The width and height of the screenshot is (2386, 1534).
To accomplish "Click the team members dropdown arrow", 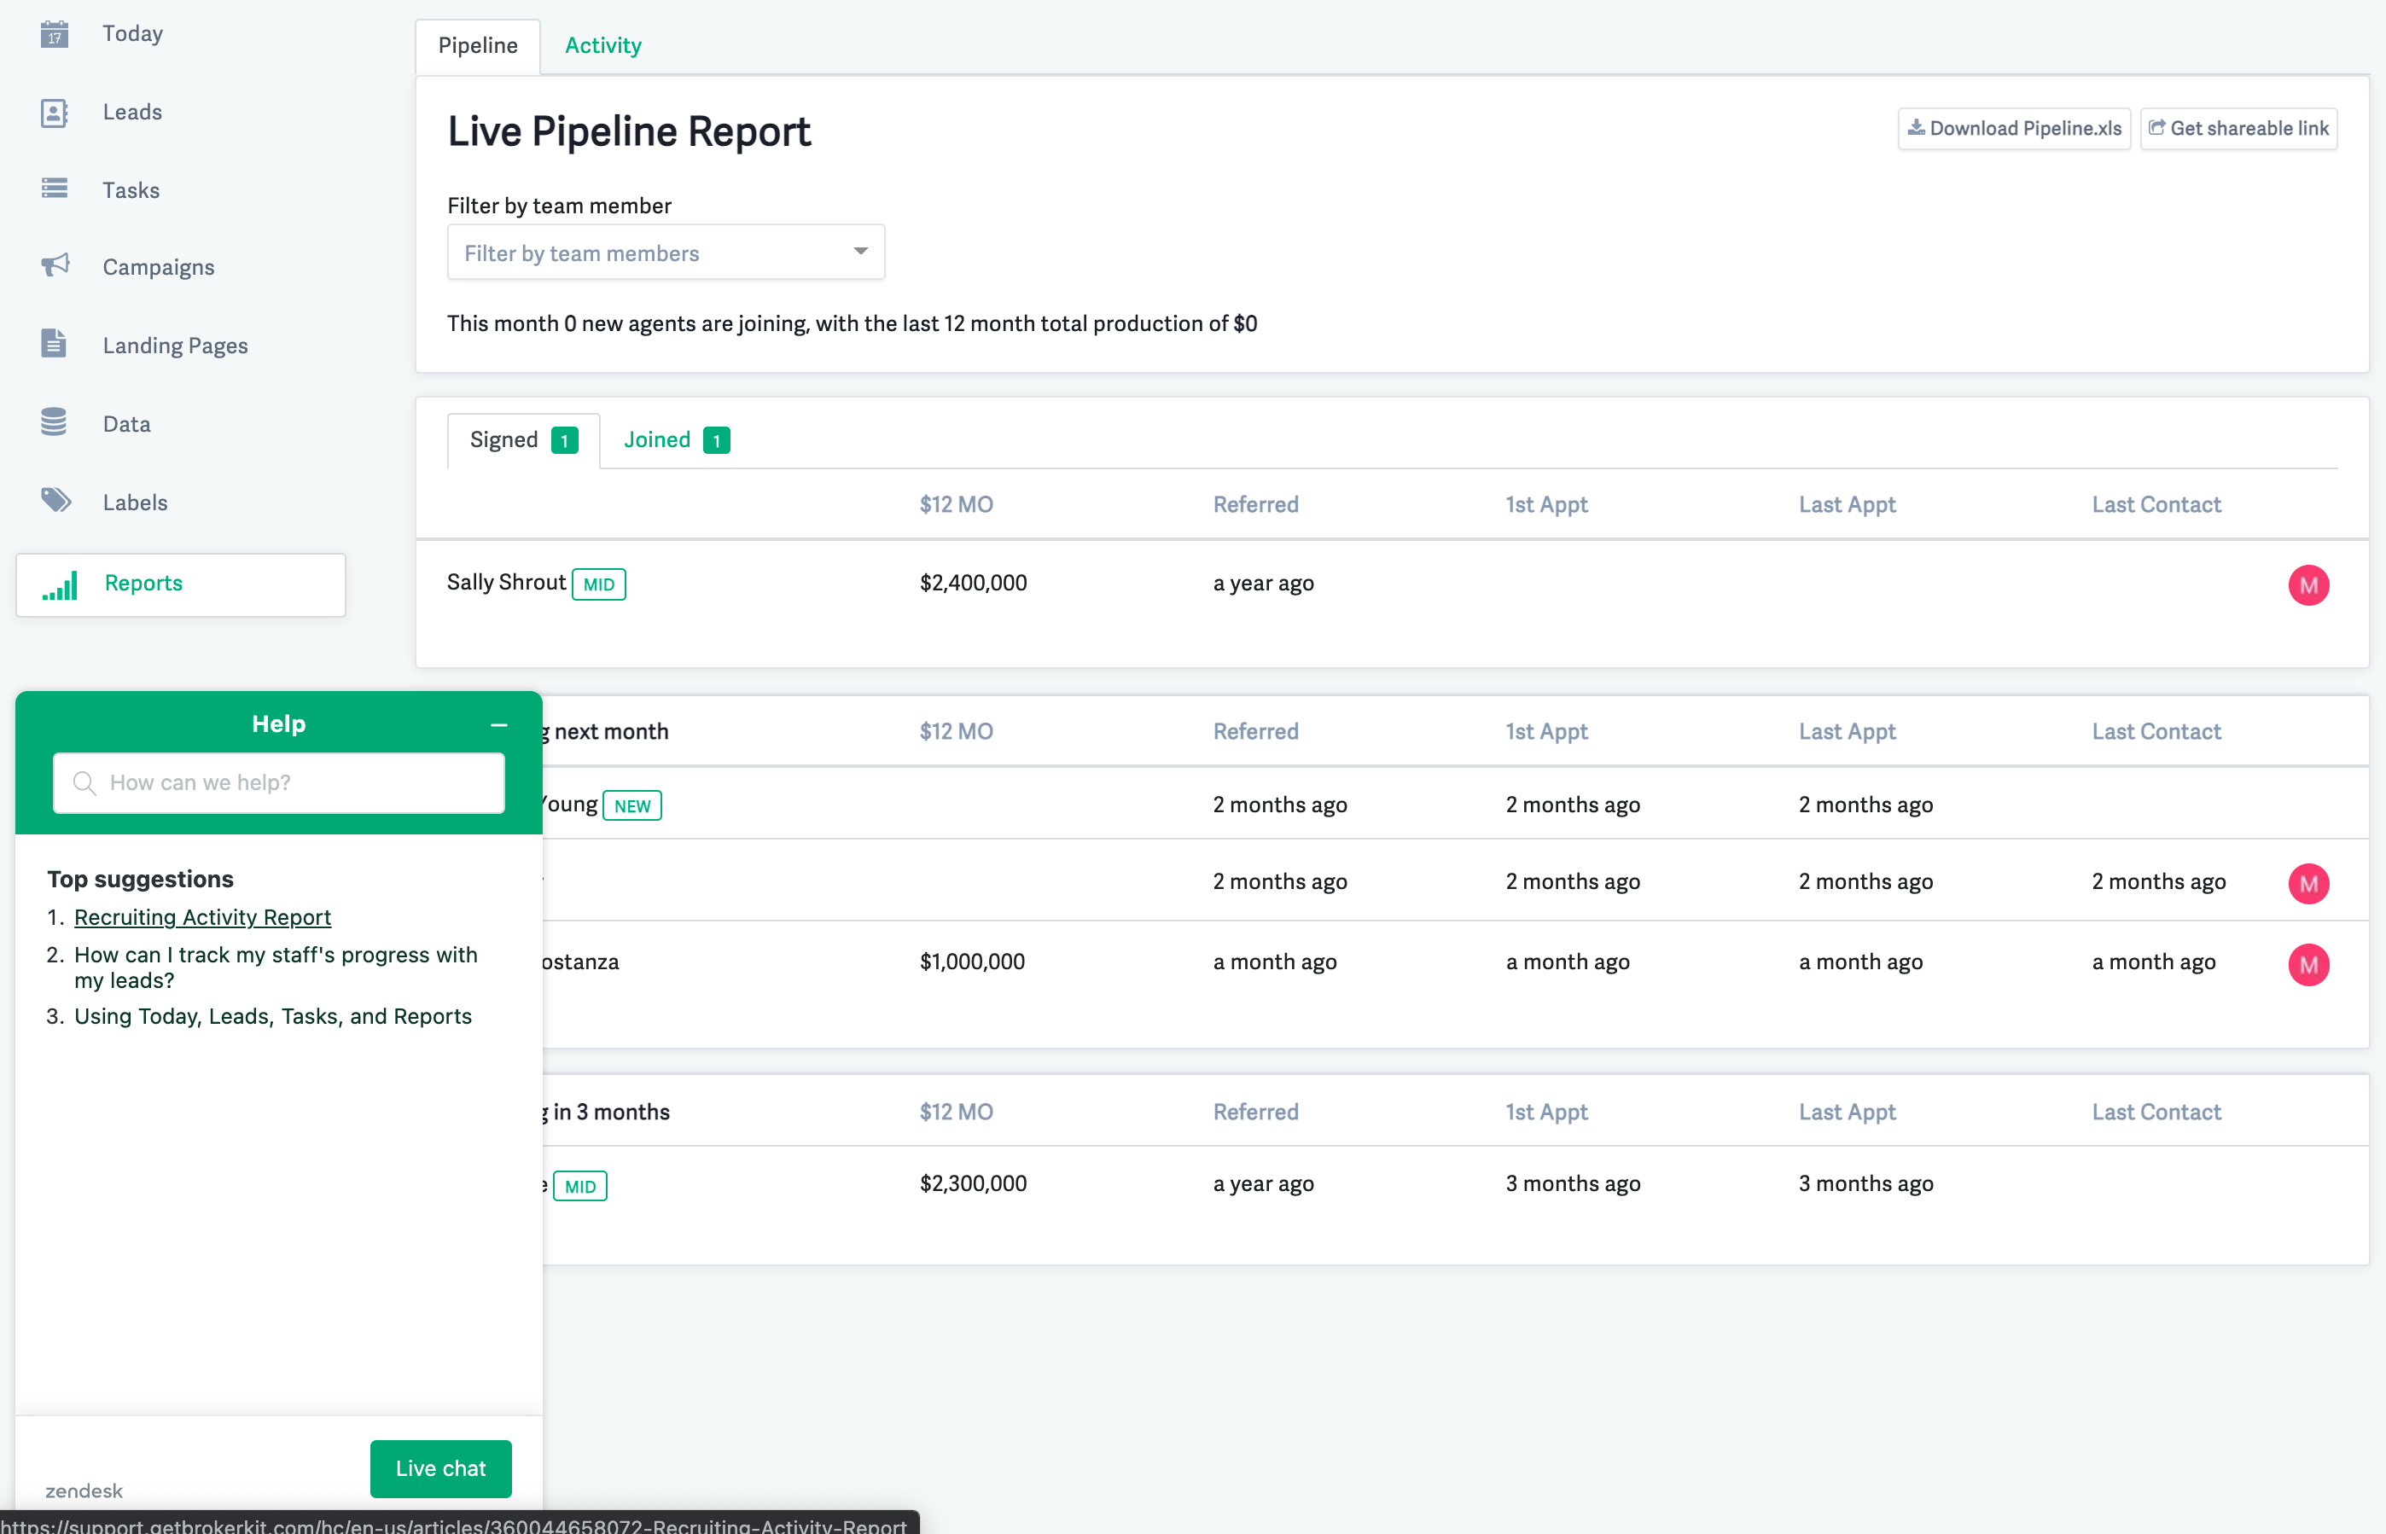I will coord(859,251).
